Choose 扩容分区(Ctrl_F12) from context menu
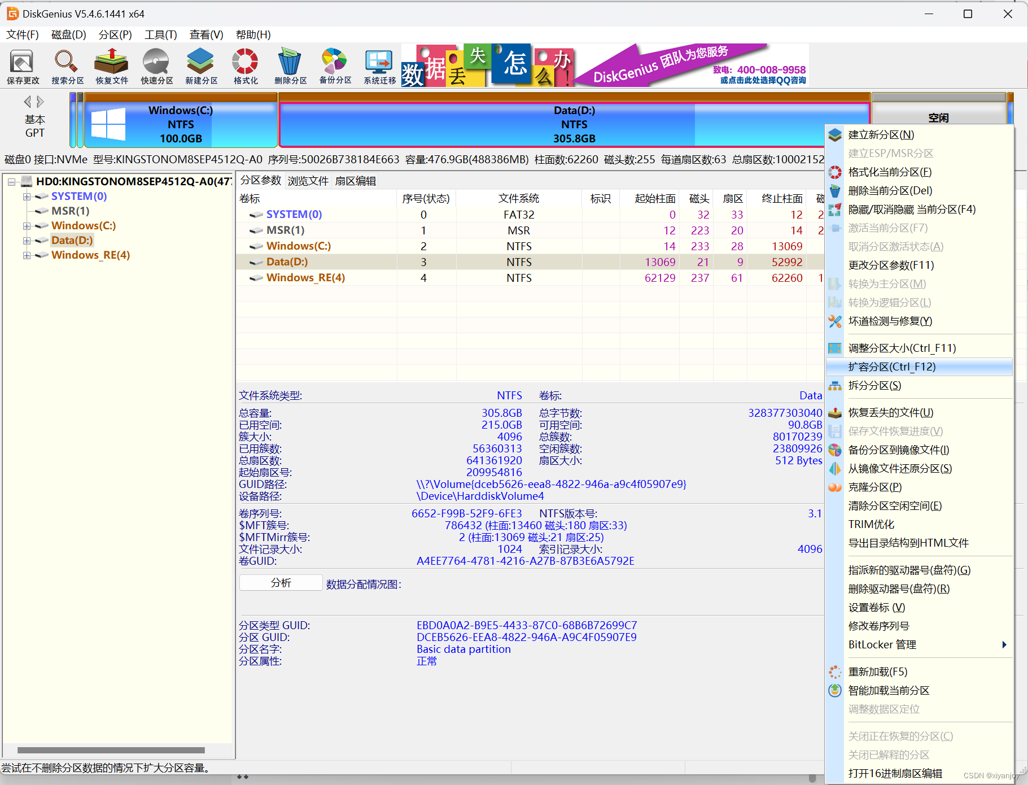The height and width of the screenshot is (785, 1028). click(x=919, y=367)
